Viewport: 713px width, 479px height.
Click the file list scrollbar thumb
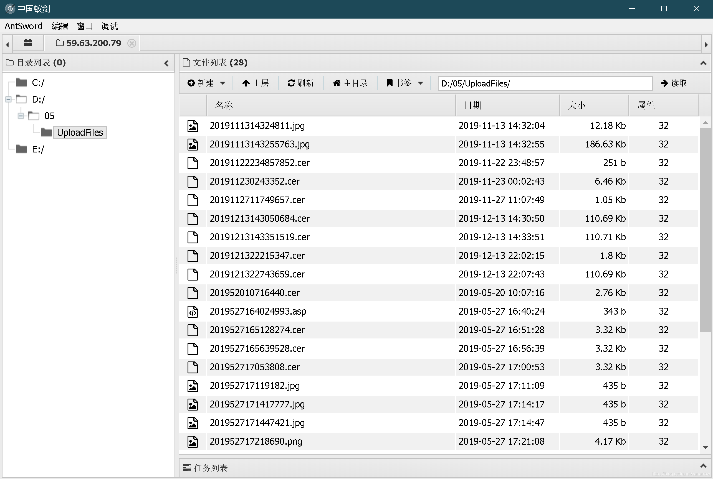point(705,230)
